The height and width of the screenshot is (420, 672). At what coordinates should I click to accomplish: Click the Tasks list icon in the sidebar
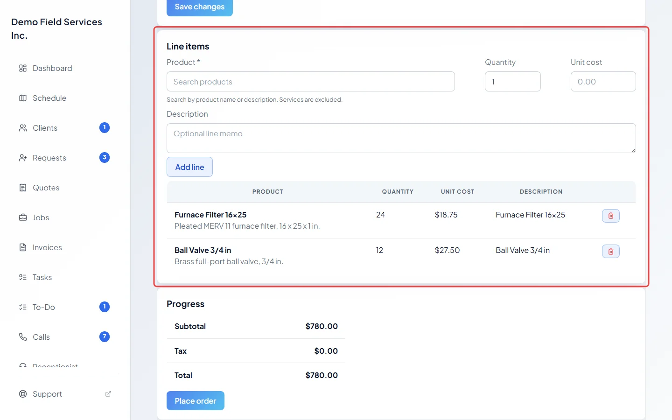23,277
